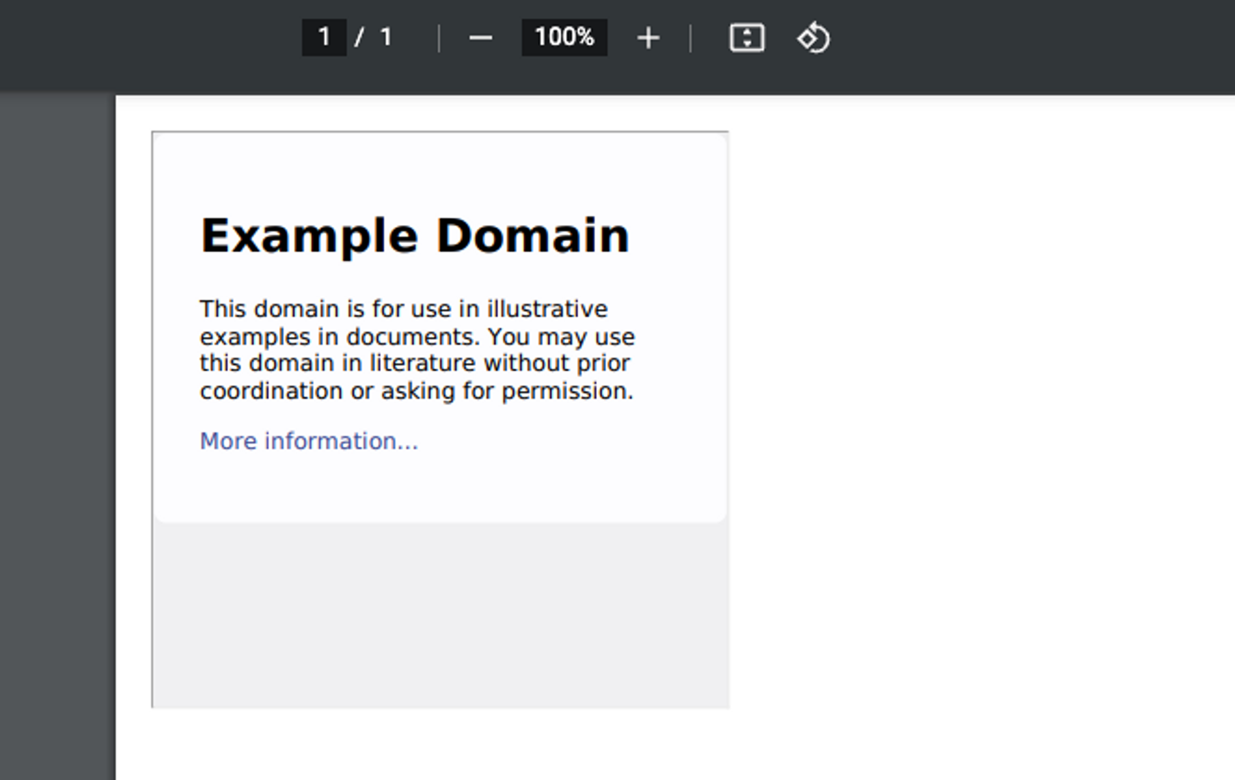Click the fit to page icon

[x=746, y=38]
